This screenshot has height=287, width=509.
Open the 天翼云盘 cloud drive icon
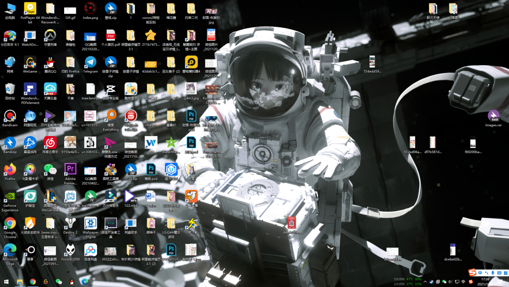coord(50,91)
